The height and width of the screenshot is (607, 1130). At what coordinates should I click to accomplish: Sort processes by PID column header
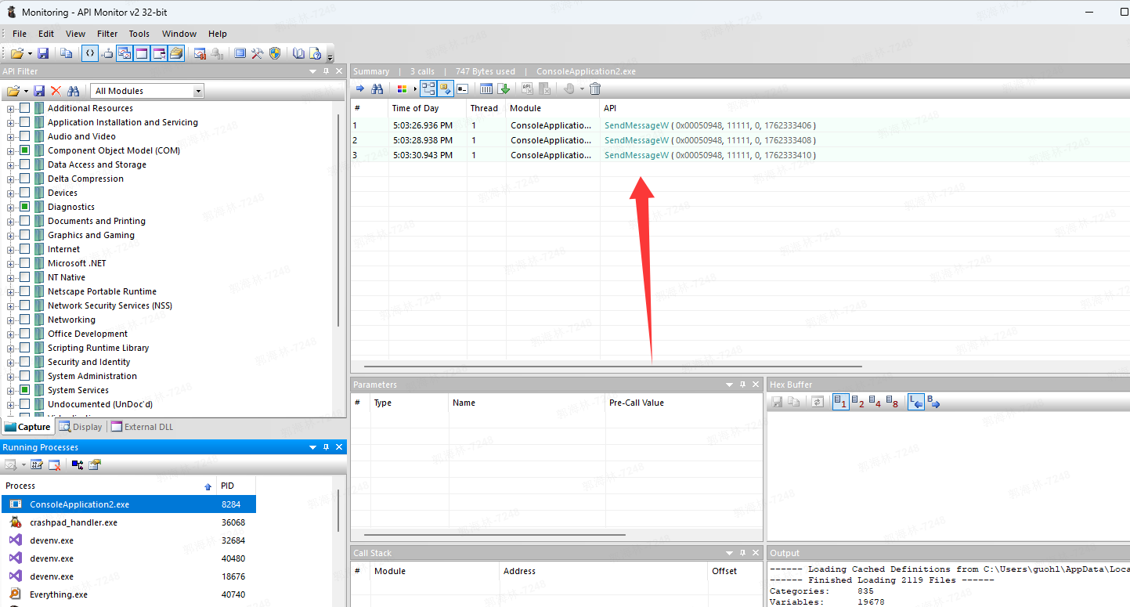pos(236,486)
